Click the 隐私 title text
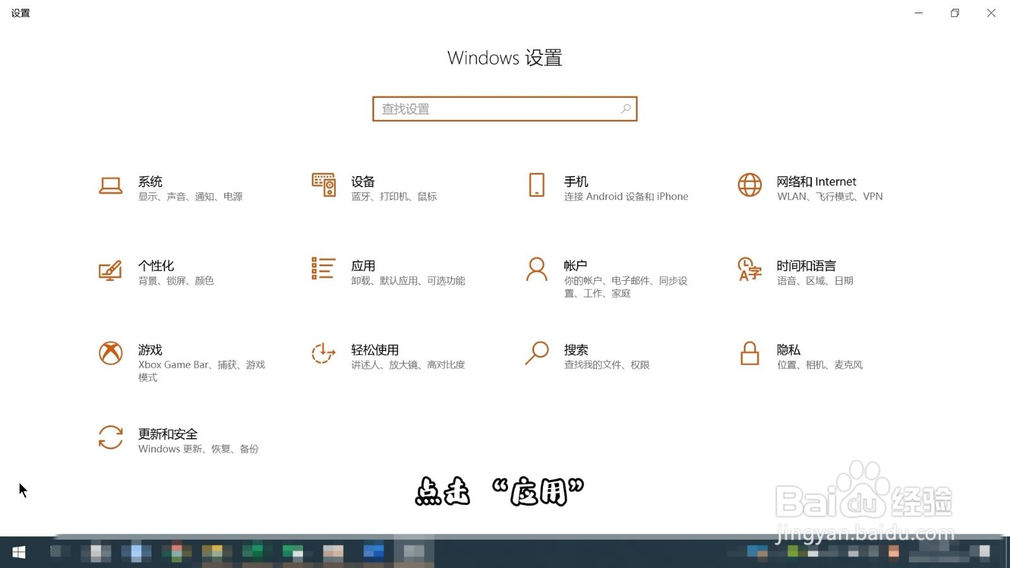The image size is (1010, 568). pyautogui.click(x=788, y=350)
